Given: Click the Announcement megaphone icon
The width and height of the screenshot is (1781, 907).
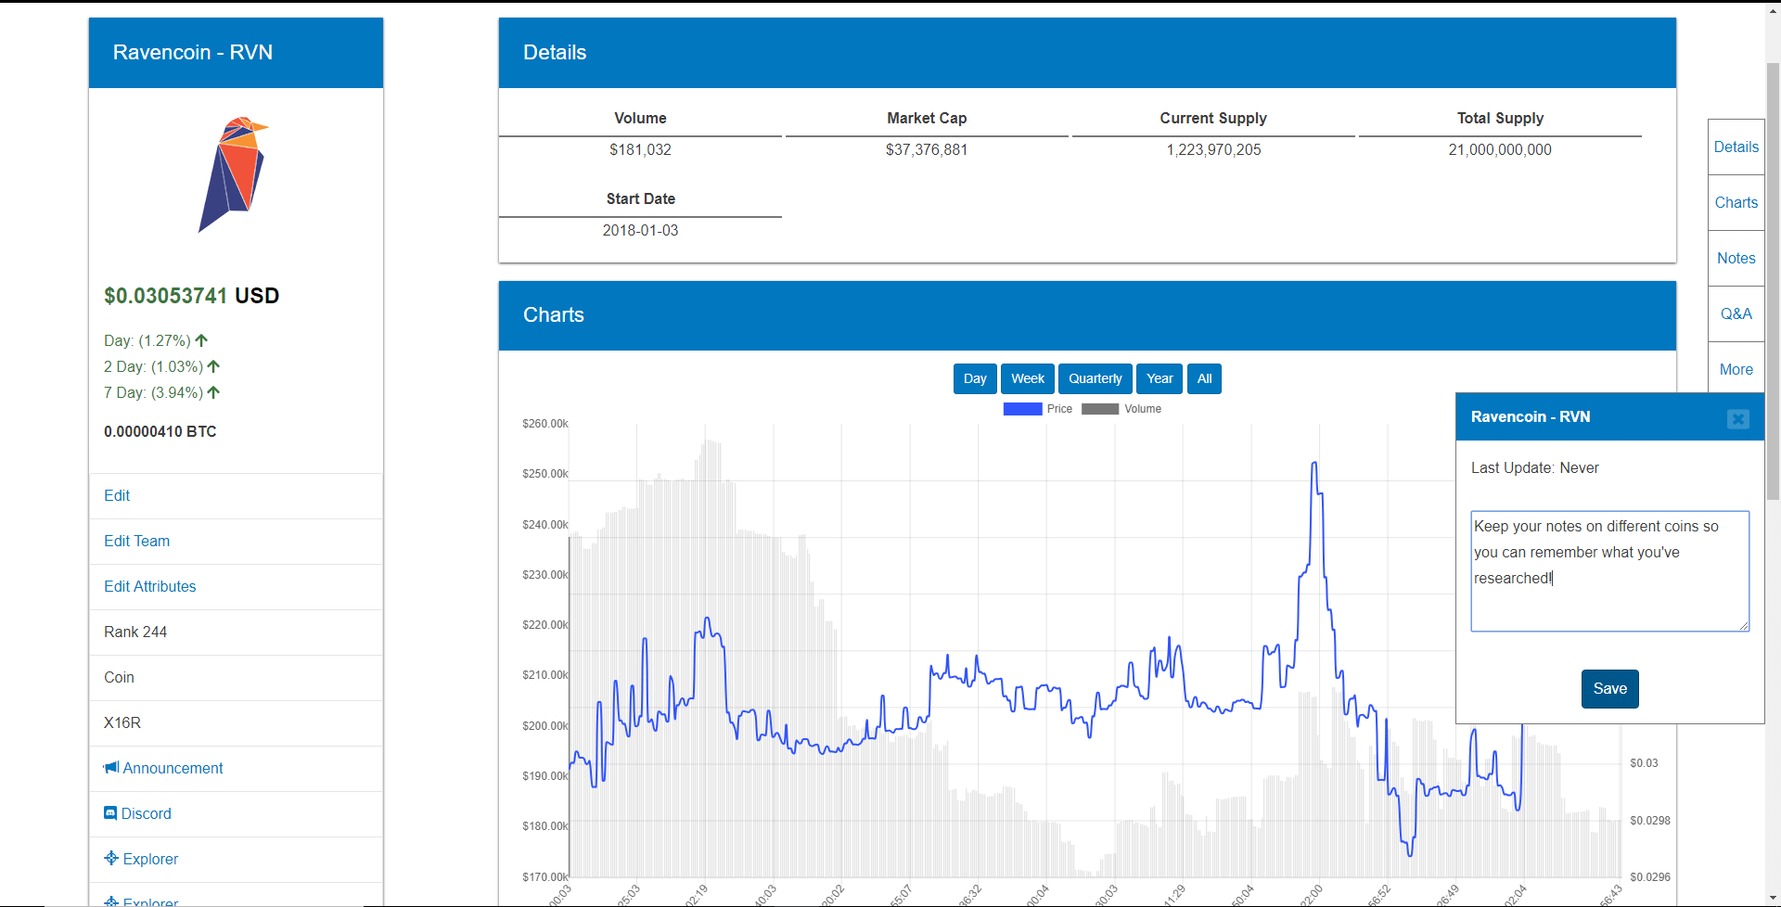Looking at the screenshot, I should click(111, 767).
